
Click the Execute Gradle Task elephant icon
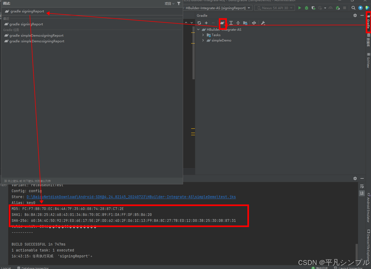(222, 23)
